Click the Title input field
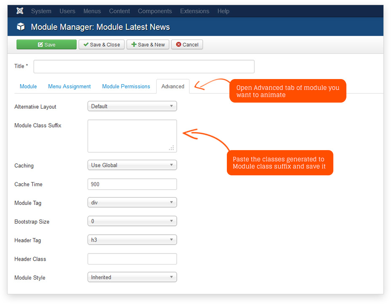Screen dimensions: 391x304 click(x=144, y=66)
